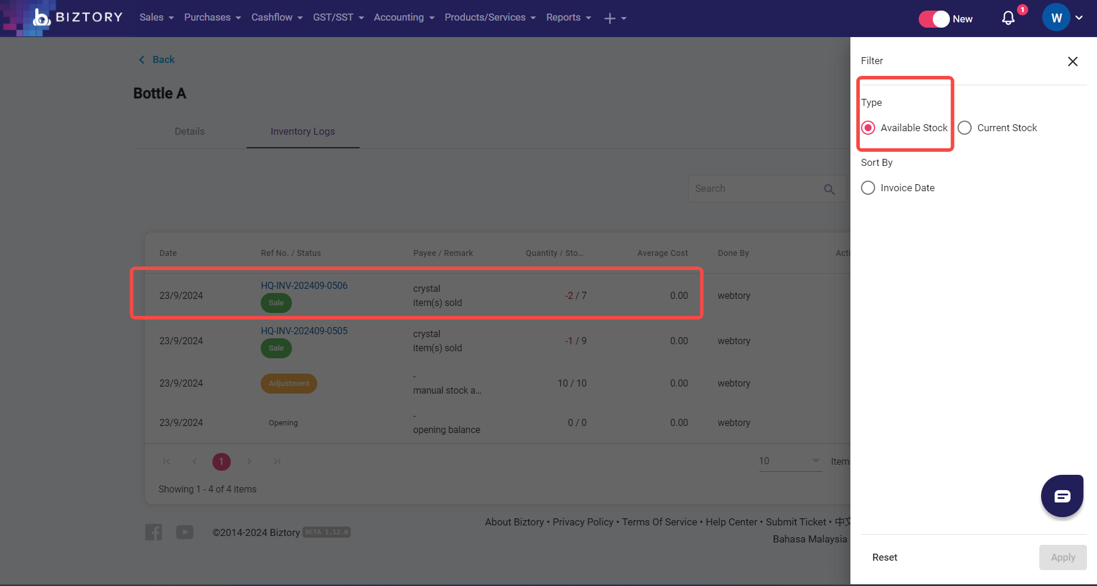Click the Date column header
This screenshot has height=586, width=1097.
click(x=168, y=253)
